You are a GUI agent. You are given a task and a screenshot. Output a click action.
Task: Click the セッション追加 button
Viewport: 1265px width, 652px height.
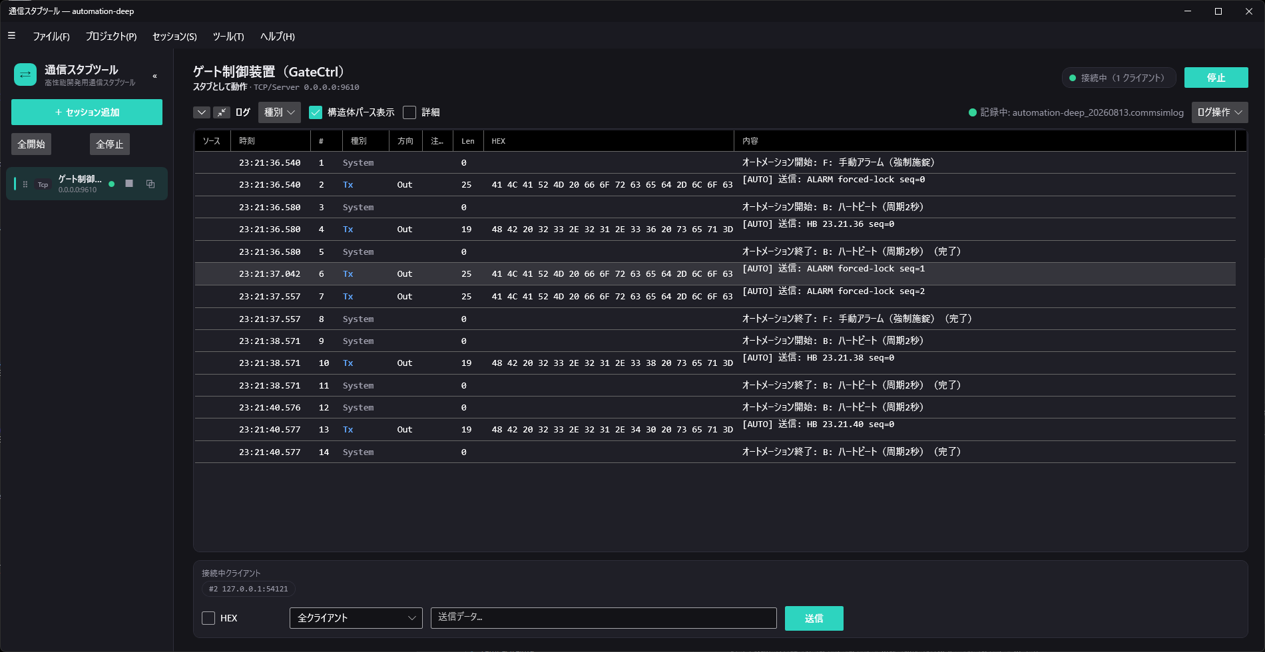coord(87,112)
